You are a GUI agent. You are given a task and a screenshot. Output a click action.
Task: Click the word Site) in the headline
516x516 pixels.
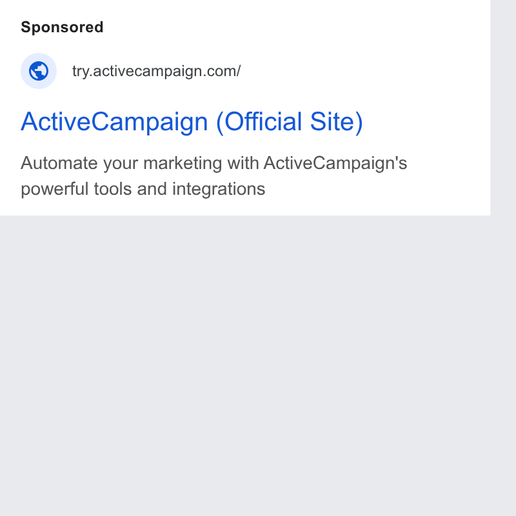[336, 122]
